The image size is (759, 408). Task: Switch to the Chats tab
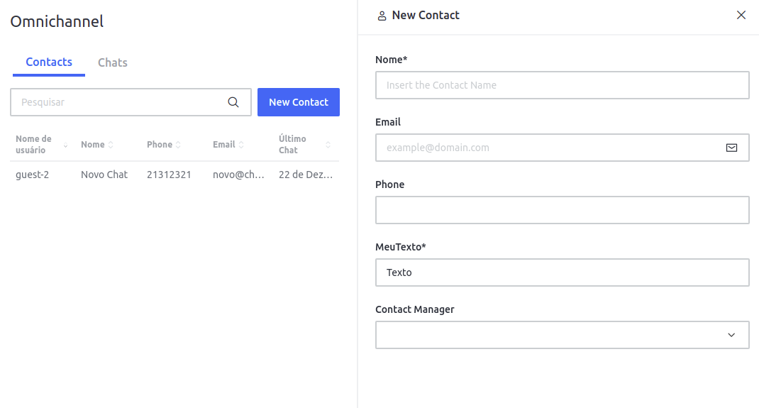click(113, 62)
